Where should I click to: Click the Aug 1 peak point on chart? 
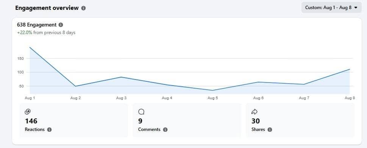point(30,47)
